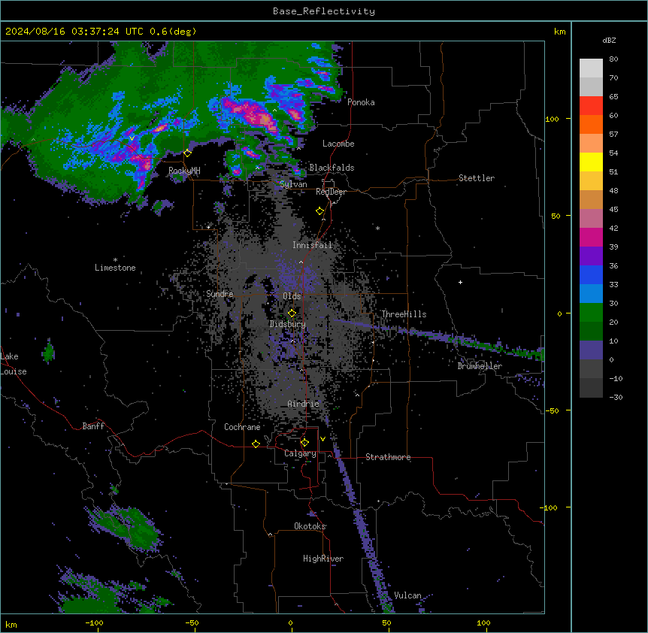Click the HighRiver label
This screenshot has width=648, height=633.
323,559
